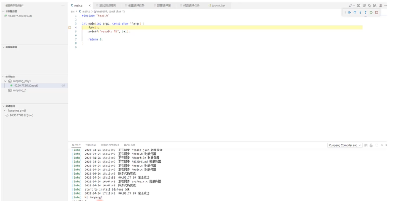
Task: Click the magnifier search icon in editor toolbar
Action: tap(369, 5)
